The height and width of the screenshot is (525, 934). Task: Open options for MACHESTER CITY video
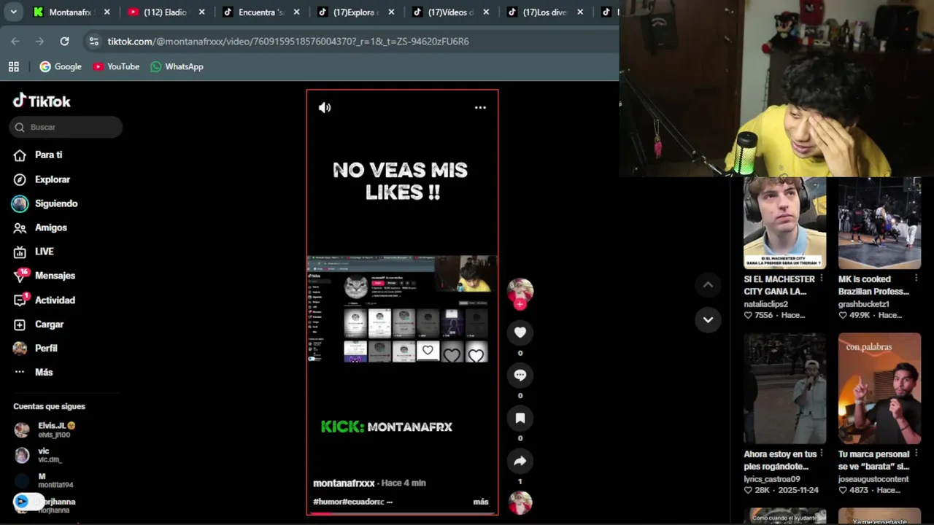pyautogui.click(x=822, y=279)
